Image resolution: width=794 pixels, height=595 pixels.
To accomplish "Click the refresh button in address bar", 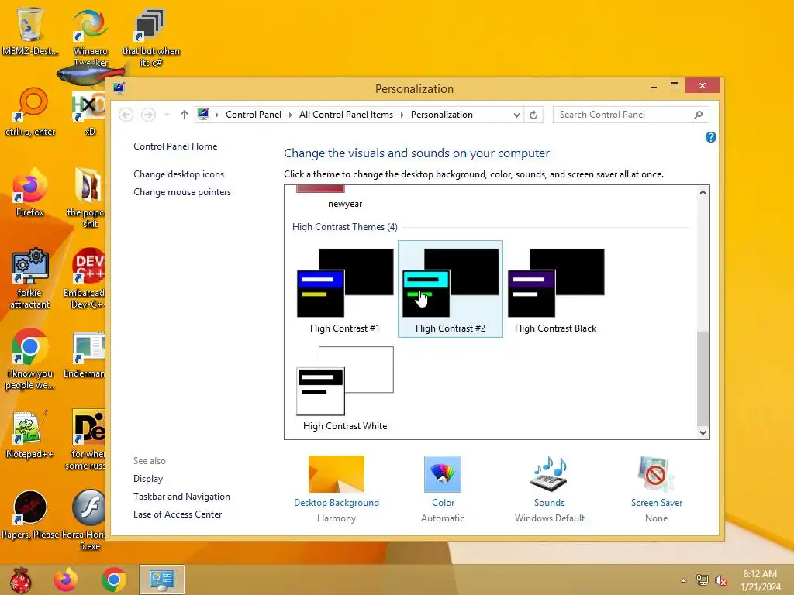I will pyautogui.click(x=533, y=115).
